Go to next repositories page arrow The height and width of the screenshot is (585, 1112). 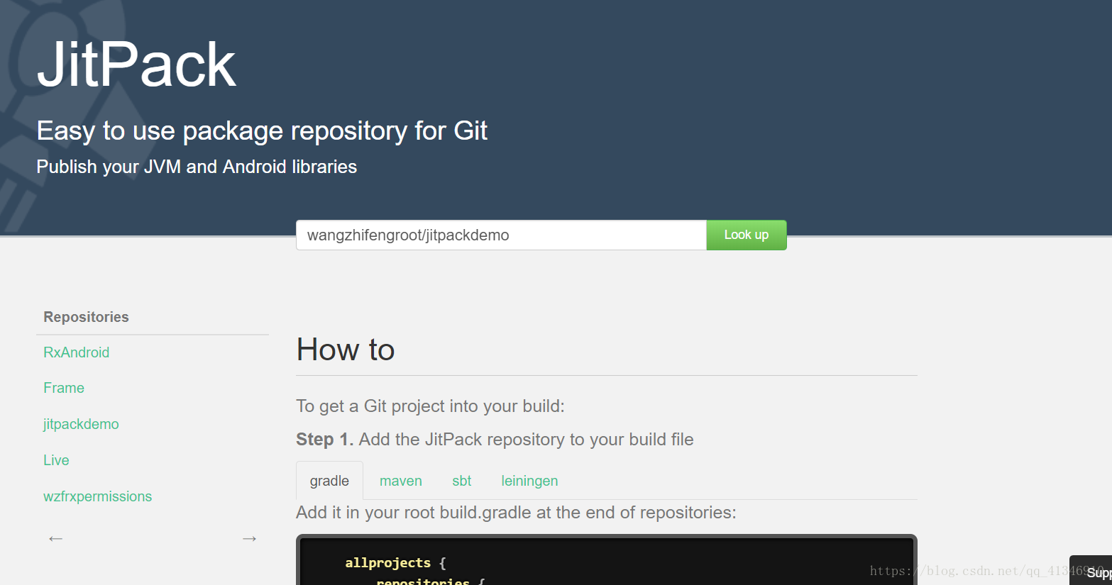(249, 539)
